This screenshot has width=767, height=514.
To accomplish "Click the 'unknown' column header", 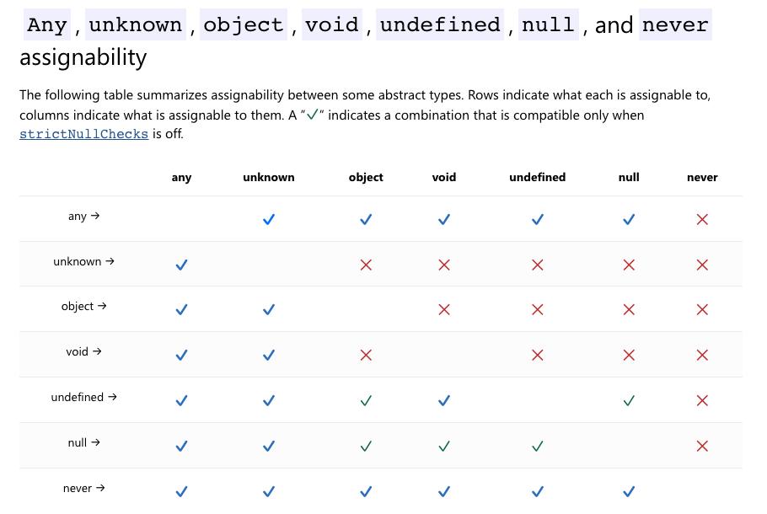I will point(269,177).
